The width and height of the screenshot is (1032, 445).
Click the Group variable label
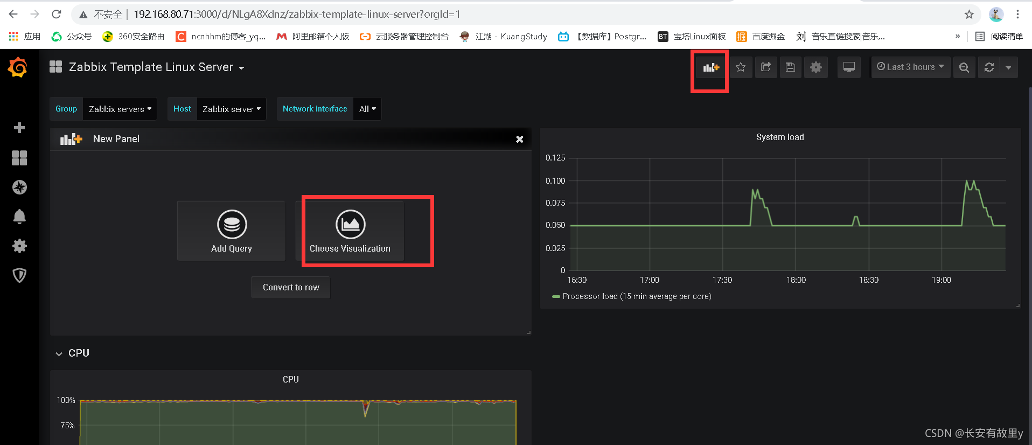click(x=66, y=109)
